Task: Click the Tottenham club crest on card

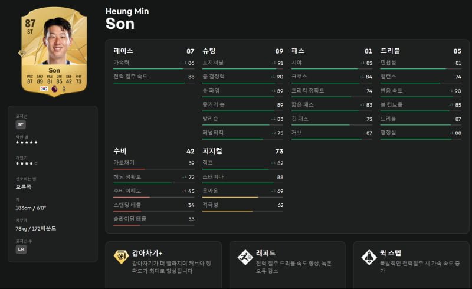Action: 64,89
